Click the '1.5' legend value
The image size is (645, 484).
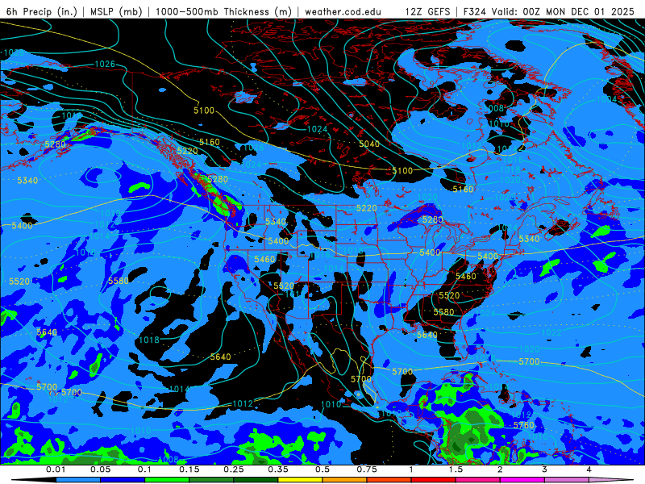[x=456, y=469]
